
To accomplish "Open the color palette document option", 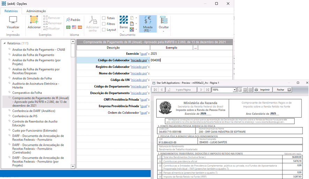I will pos(132,30).
